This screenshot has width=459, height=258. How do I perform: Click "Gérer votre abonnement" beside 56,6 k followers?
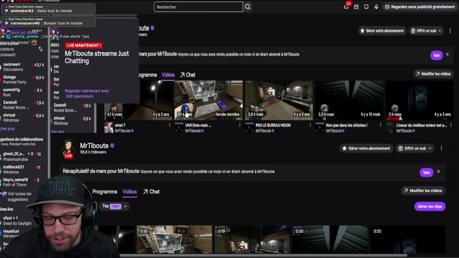pos(366,148)
